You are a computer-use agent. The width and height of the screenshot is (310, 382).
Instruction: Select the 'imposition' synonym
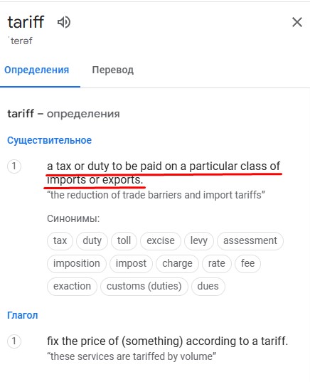tap(77, 263)
